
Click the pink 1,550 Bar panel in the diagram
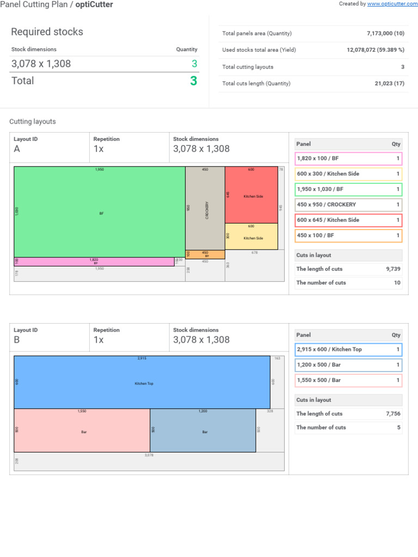[x=82, y=431]
